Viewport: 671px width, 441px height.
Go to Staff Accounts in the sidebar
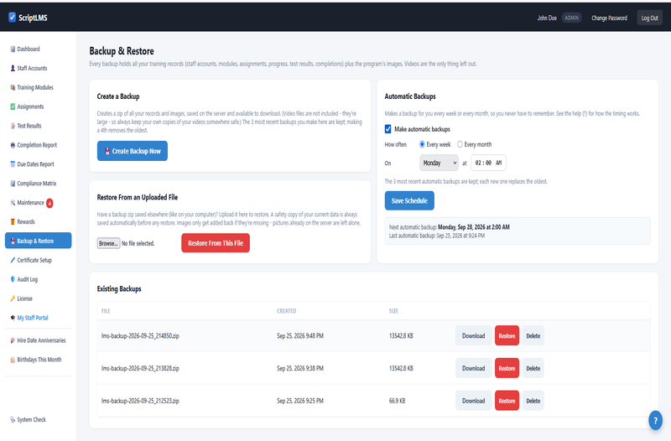pyautogui.click(x=38, y=69)
